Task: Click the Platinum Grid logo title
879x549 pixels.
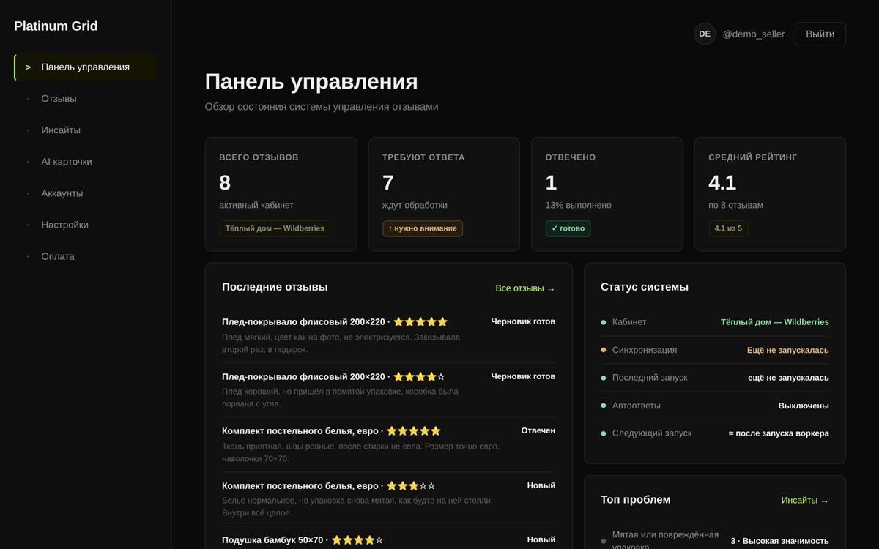Action: pyautogui.click(x=56, y=26)
